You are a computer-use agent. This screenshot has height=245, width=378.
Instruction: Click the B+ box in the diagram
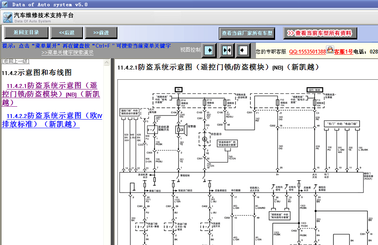(x=179, y=90)
